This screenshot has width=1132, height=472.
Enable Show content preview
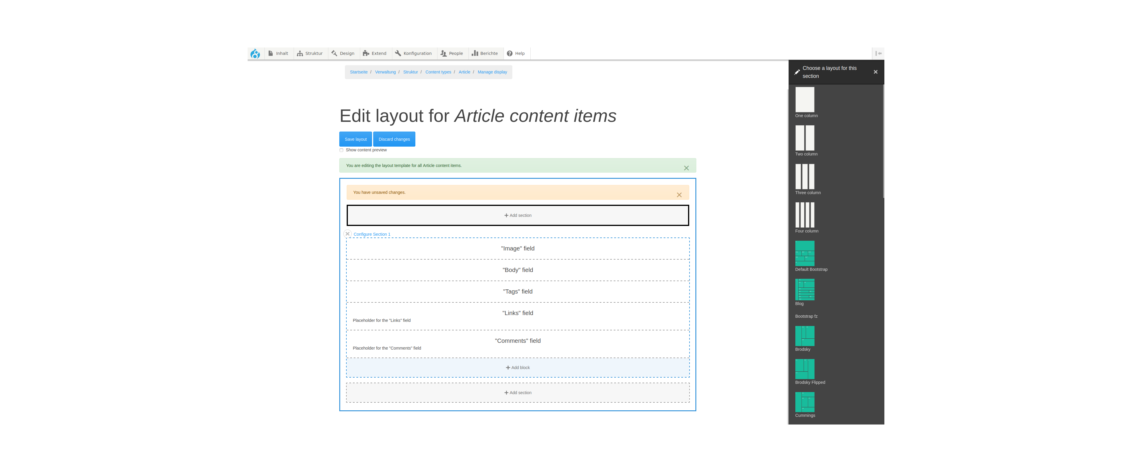(x=341, y=150)
